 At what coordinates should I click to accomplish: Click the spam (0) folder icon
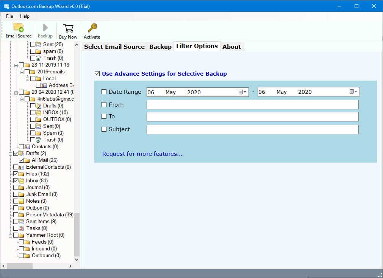38,51
